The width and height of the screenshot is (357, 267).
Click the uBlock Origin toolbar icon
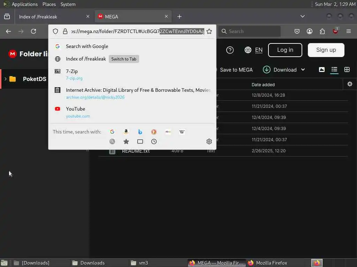(335, 31)
